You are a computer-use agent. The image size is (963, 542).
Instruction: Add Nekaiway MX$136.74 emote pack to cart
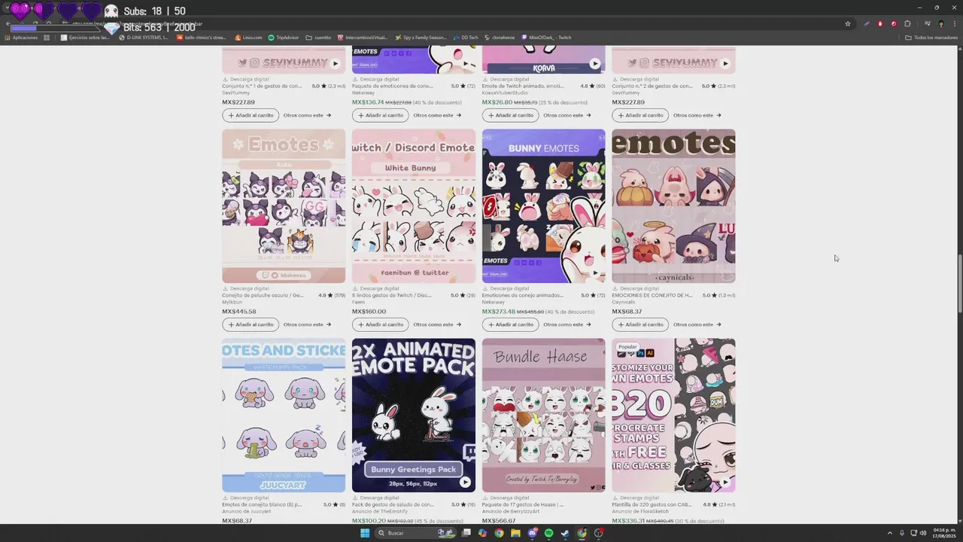381,115
